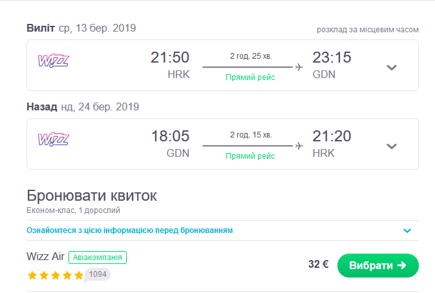Click the outbound 'Прямий рейс' label
Screen dimensions: 435x293
point(250,77)
